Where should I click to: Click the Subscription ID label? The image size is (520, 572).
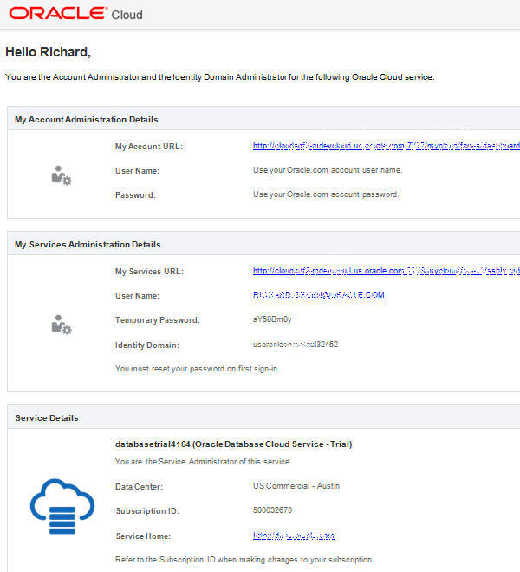point(147,510)
